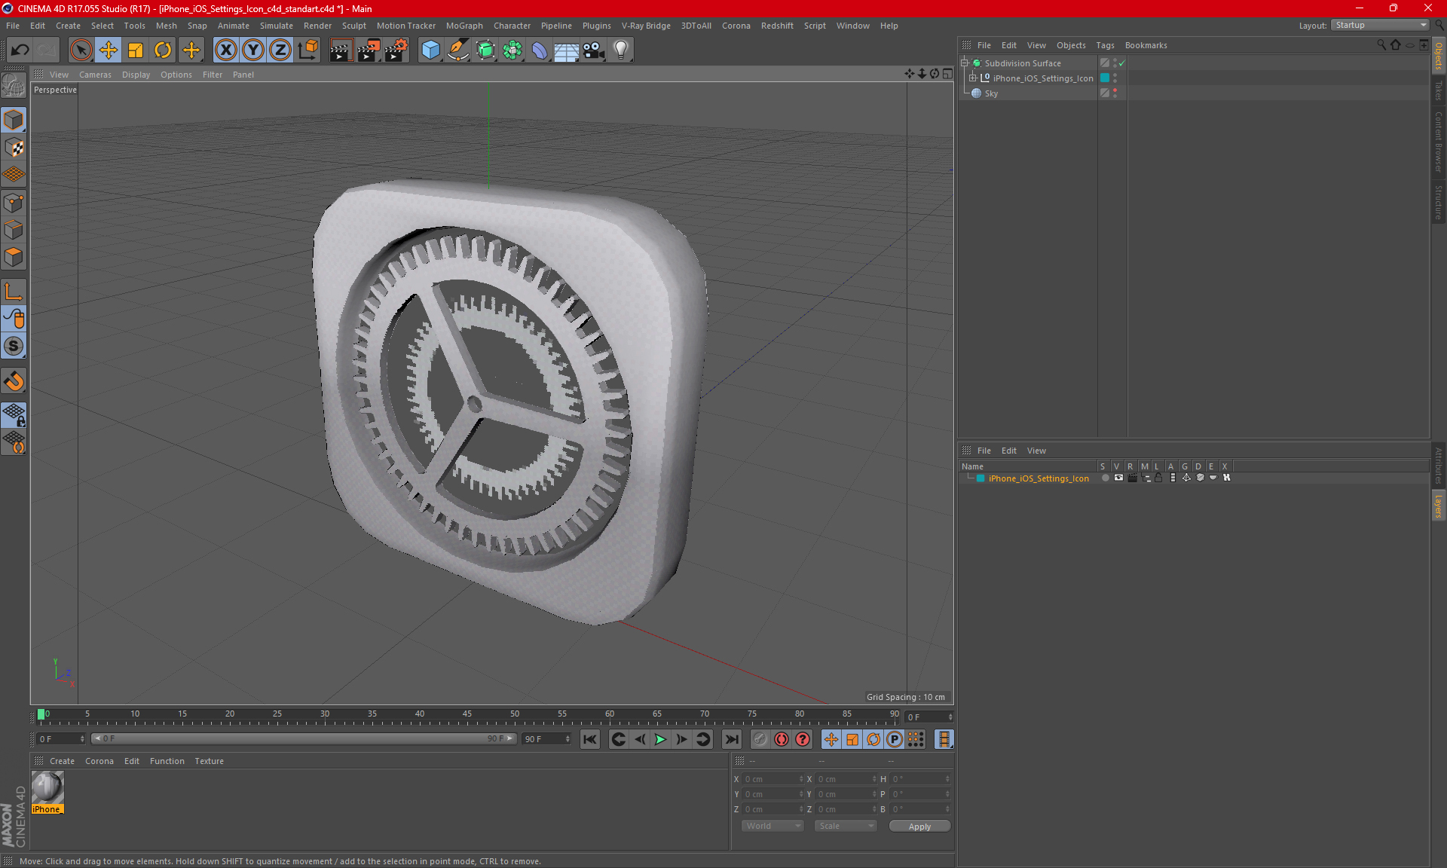Add floor environment object icon

coord(567,50)
